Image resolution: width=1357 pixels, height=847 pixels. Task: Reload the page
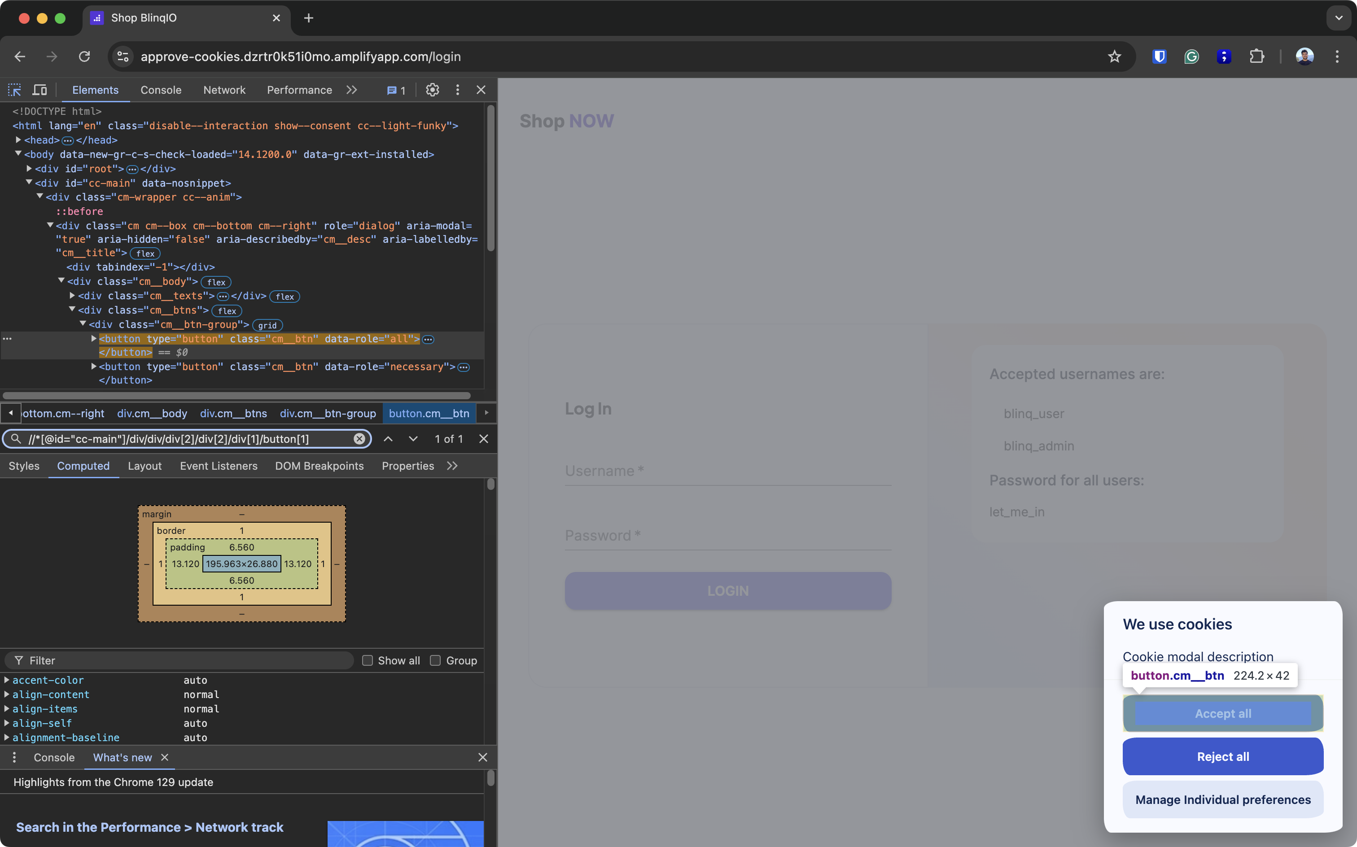(x=85, y=57)
